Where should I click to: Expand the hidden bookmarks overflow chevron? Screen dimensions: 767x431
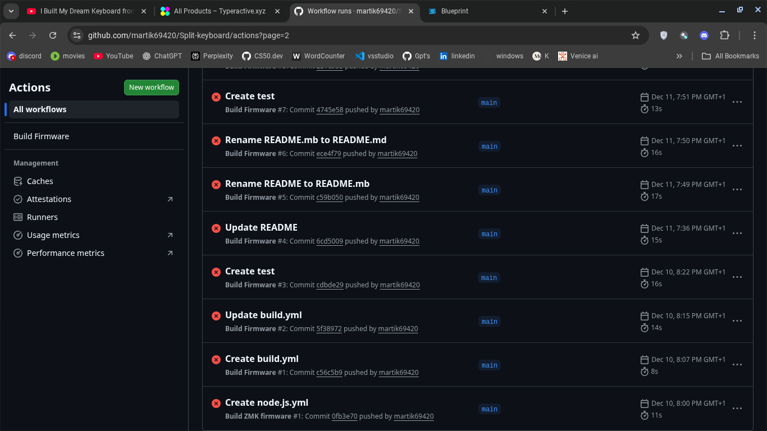point(679,56)
